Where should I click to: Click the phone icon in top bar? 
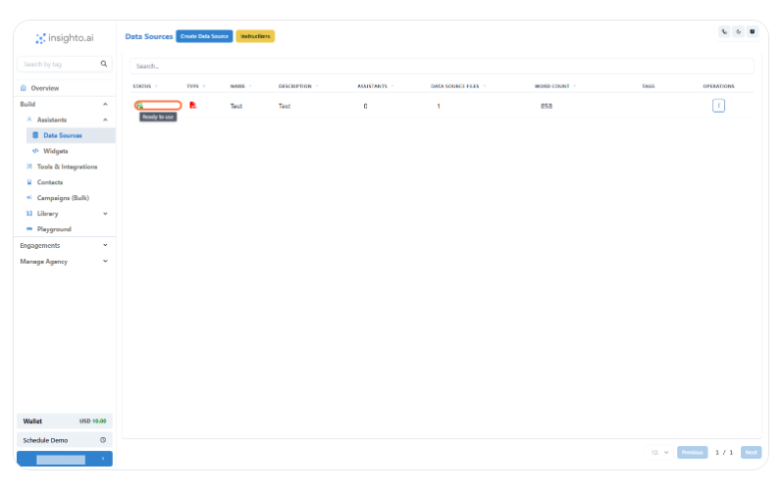(x=724, y=31)
